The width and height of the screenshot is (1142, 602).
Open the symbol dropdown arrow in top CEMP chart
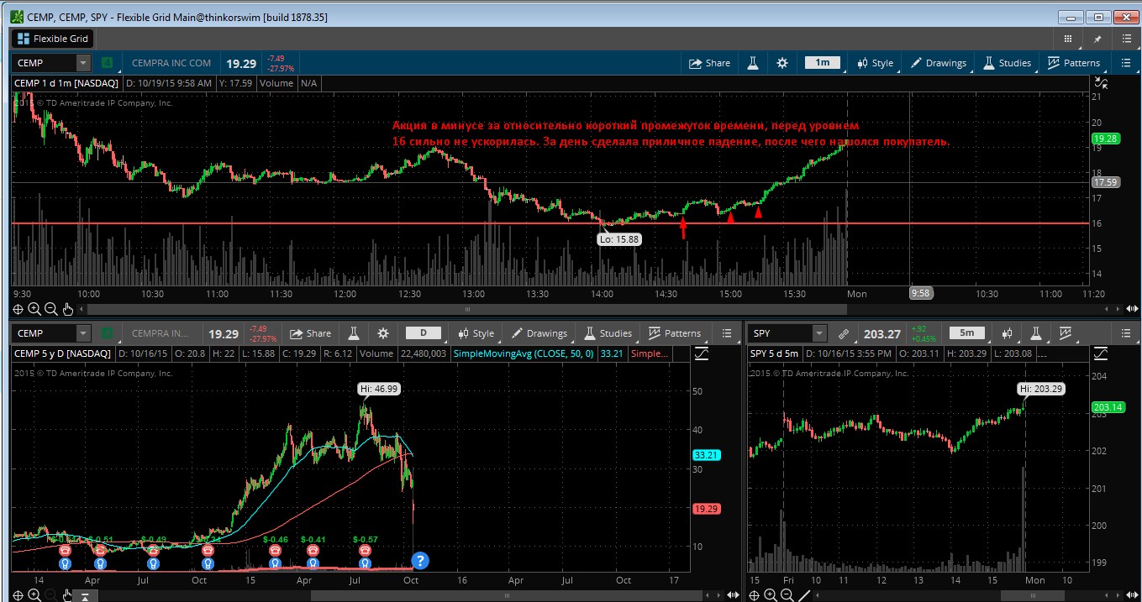(x=82, y=63)
